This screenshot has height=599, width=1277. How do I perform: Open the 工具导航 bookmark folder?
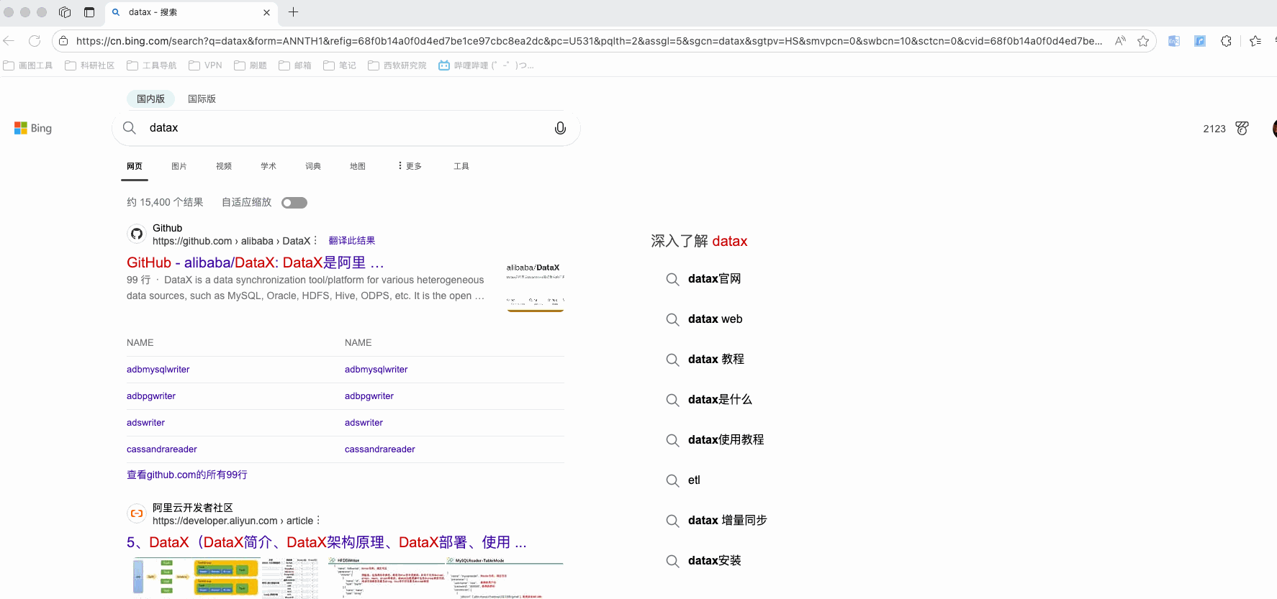(x=152, y=65)
